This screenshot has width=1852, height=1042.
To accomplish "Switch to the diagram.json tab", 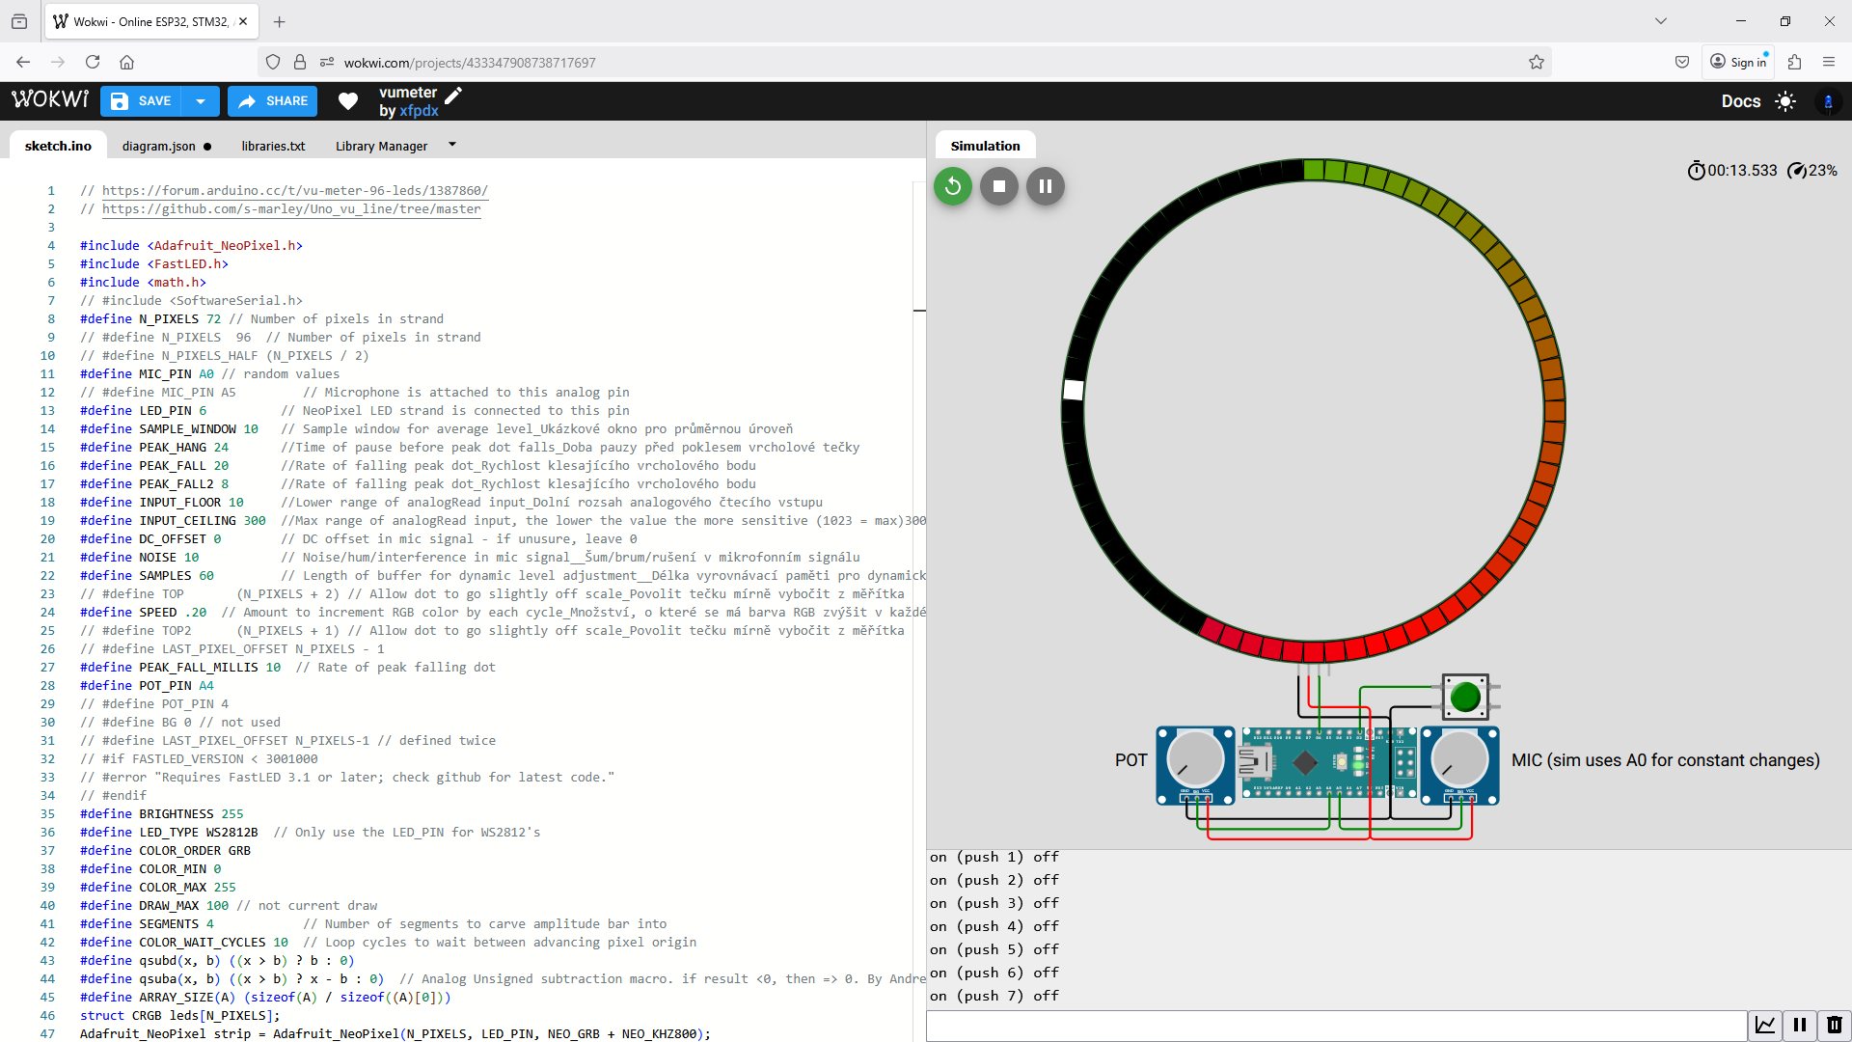I will point(160,146).
